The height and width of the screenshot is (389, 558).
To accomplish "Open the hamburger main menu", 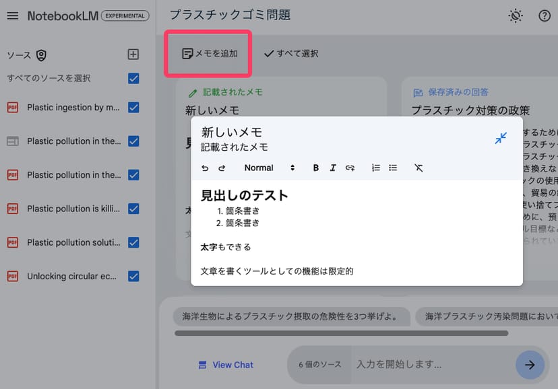I will [12, 15].
